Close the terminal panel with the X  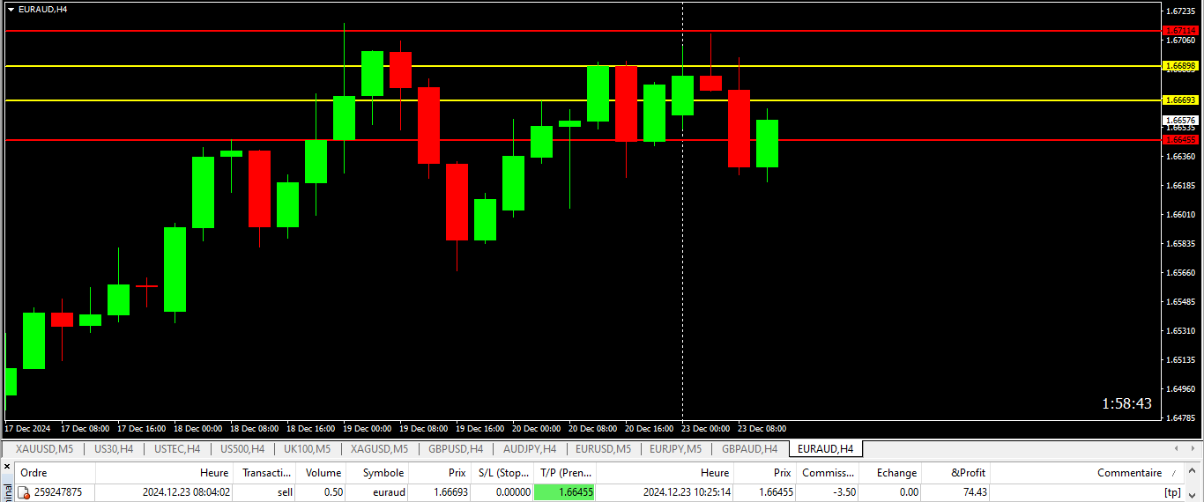[7, 464]
